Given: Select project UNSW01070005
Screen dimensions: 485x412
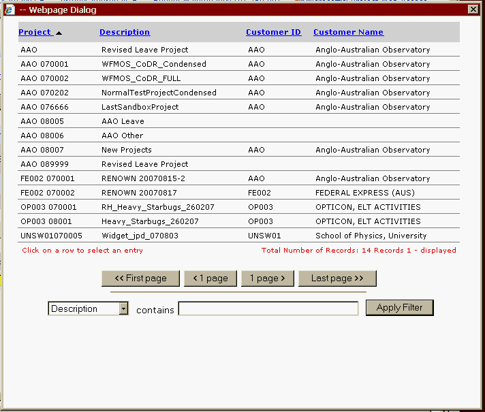Looking at the screenshot, I should 238,236.
